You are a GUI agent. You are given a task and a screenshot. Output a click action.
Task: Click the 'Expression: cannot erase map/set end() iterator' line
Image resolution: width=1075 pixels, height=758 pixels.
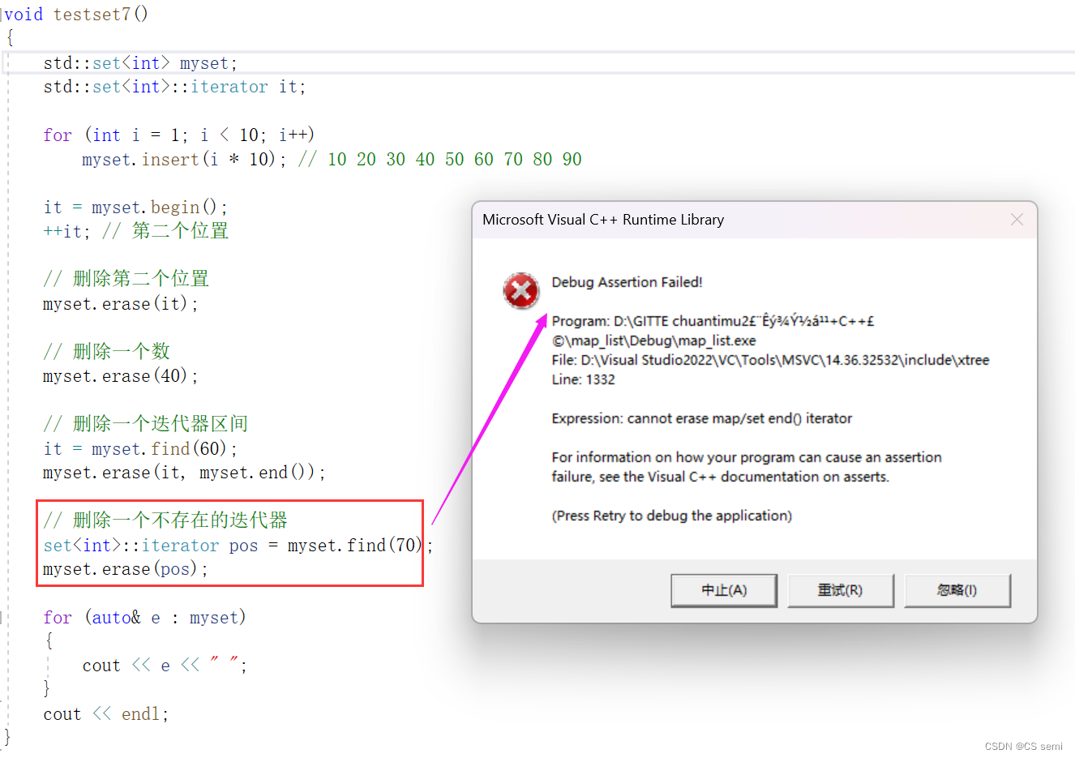tap(701, 418)
